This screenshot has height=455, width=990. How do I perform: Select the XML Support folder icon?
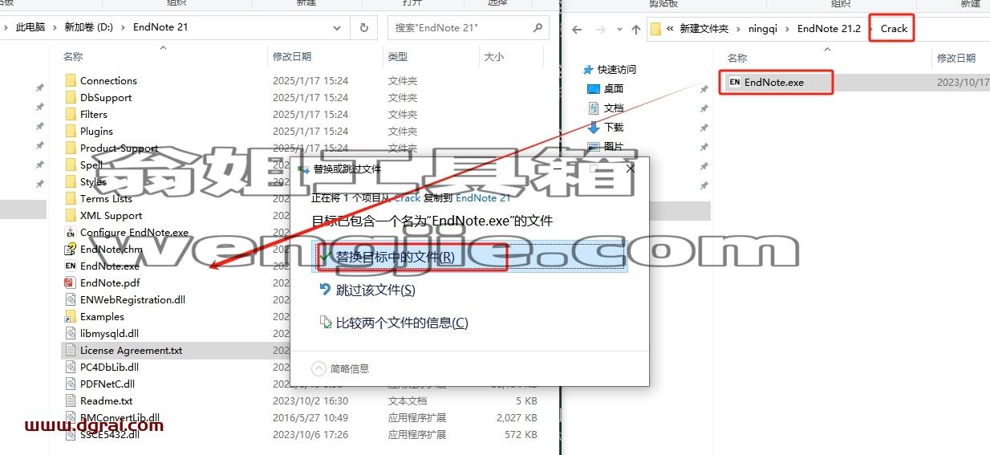point(71,215)
